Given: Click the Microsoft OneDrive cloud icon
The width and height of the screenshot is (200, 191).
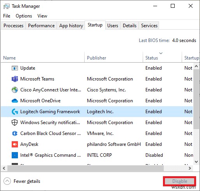Looking at the screenshot, I should coord(15,101).
